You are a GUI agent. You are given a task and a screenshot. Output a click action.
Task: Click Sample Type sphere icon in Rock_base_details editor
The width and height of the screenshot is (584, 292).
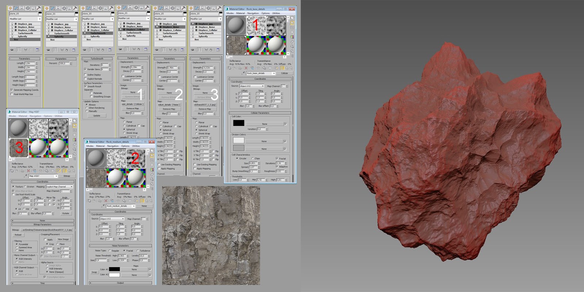(292, 18)
